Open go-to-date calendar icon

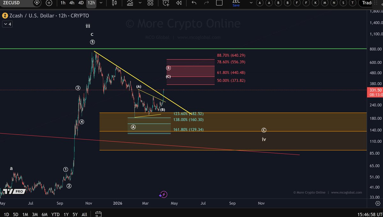[98, 214]
